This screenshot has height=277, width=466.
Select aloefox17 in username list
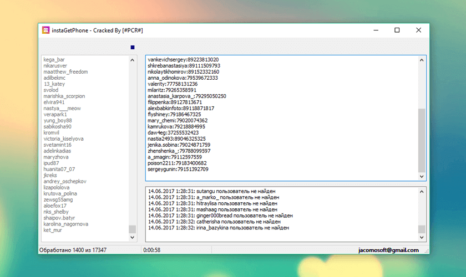coord(55,206)
